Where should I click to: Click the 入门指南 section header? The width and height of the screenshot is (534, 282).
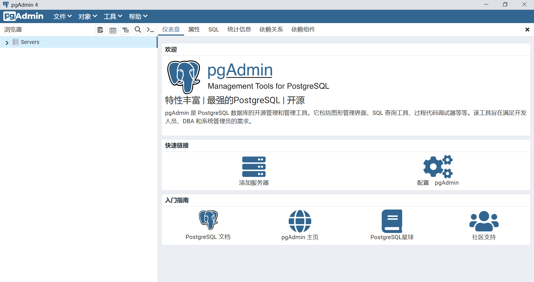(177, 200)
